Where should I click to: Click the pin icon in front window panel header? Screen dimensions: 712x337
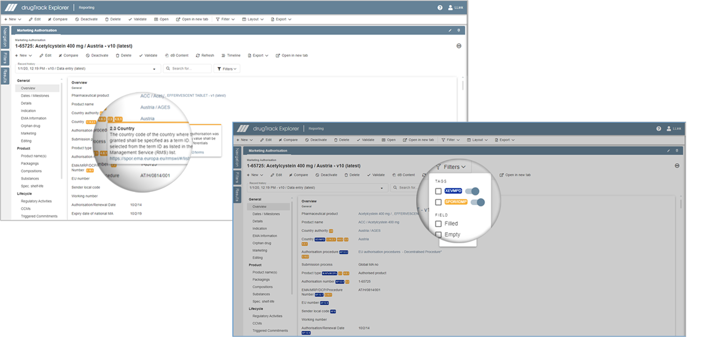(x=676, y=151)
